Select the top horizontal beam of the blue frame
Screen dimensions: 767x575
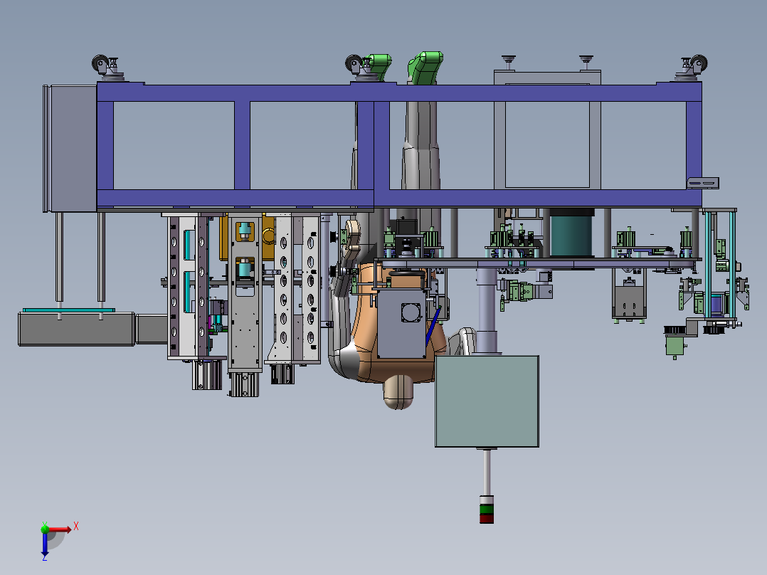398,93
